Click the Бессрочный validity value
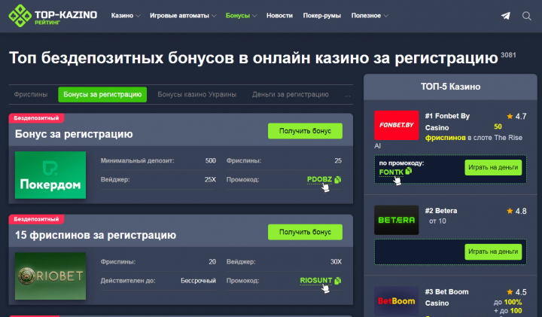 tap(199, 280)
